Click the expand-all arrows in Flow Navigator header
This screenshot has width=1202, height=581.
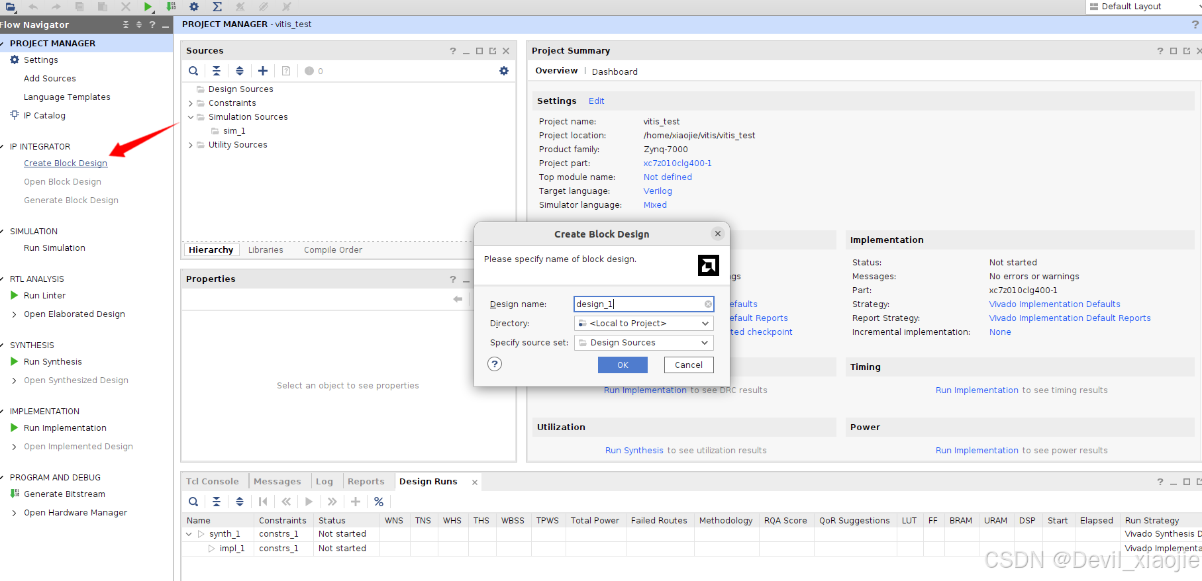139,24
